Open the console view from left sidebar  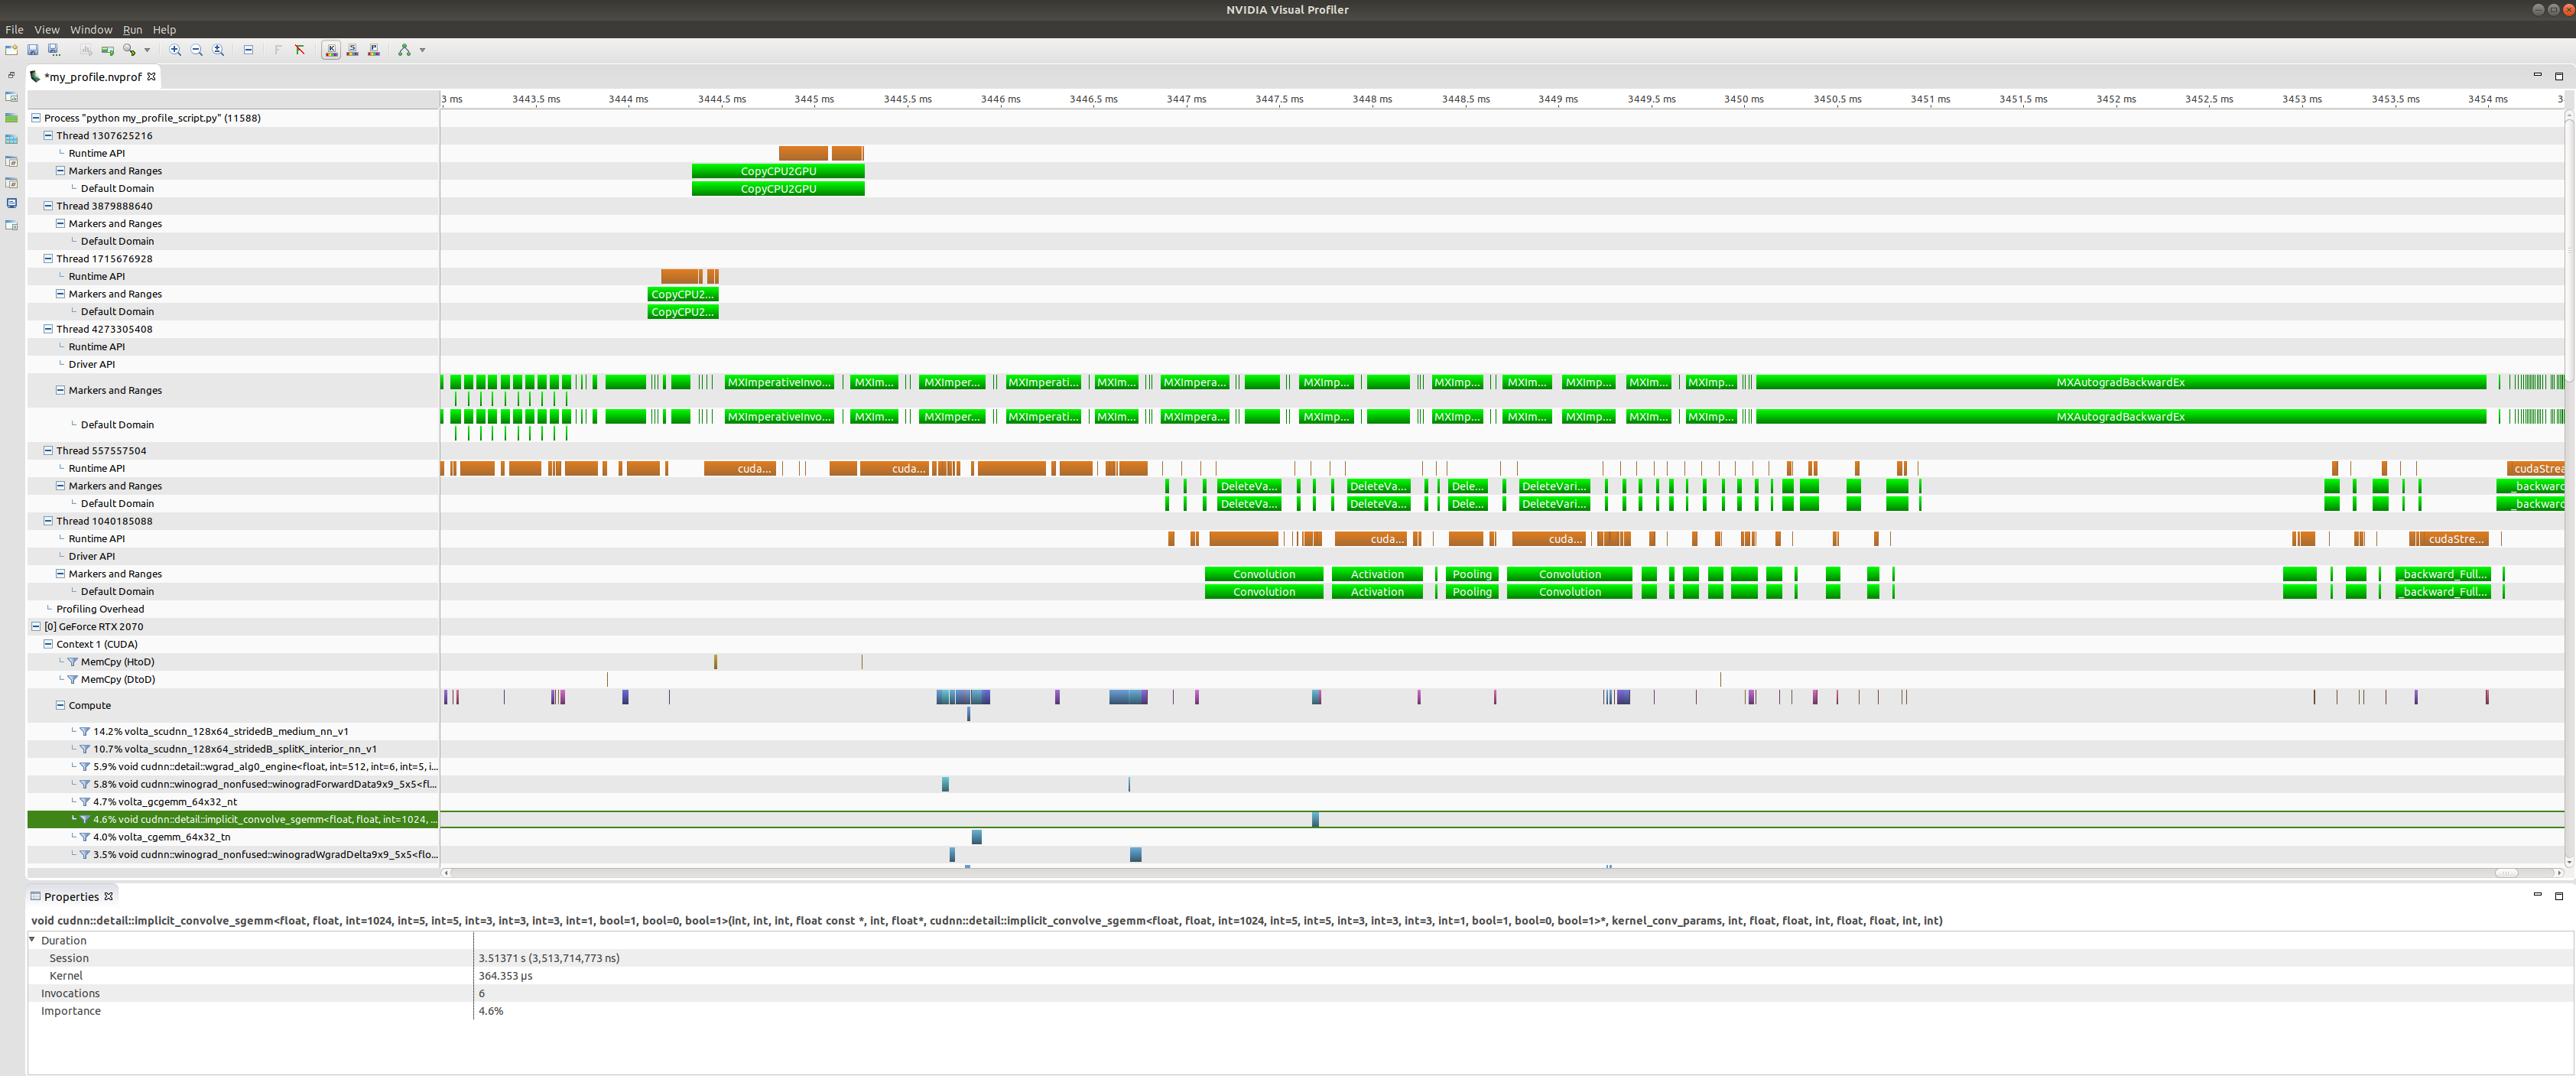coord(11,203)
